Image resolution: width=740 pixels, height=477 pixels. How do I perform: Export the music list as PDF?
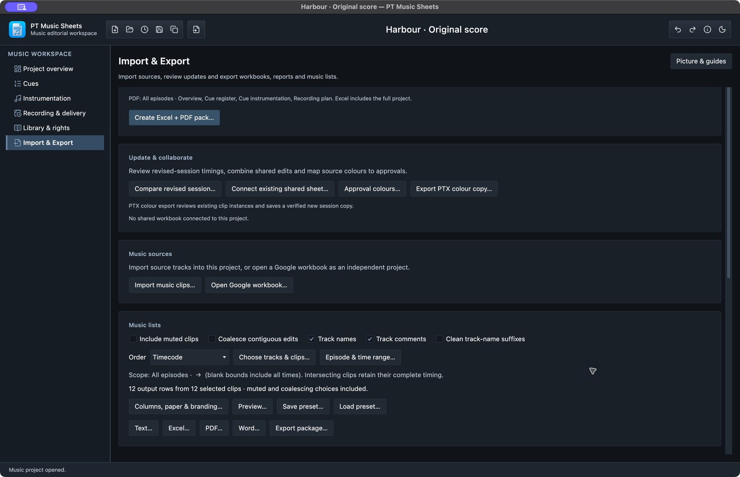tap(214, 429)
